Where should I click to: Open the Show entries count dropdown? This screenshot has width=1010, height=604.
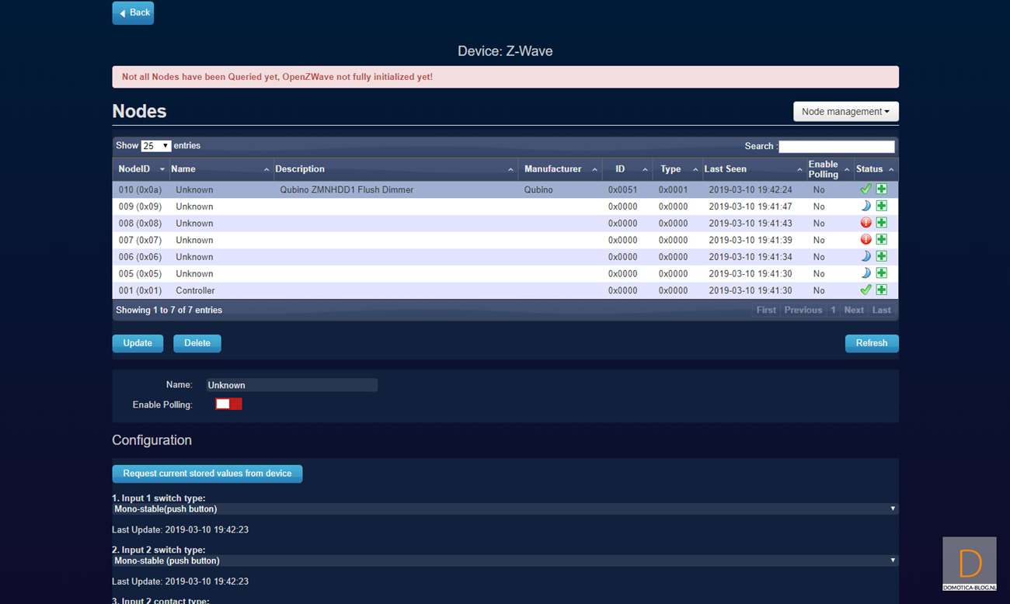pyautogui.click(x=156, y=146)
